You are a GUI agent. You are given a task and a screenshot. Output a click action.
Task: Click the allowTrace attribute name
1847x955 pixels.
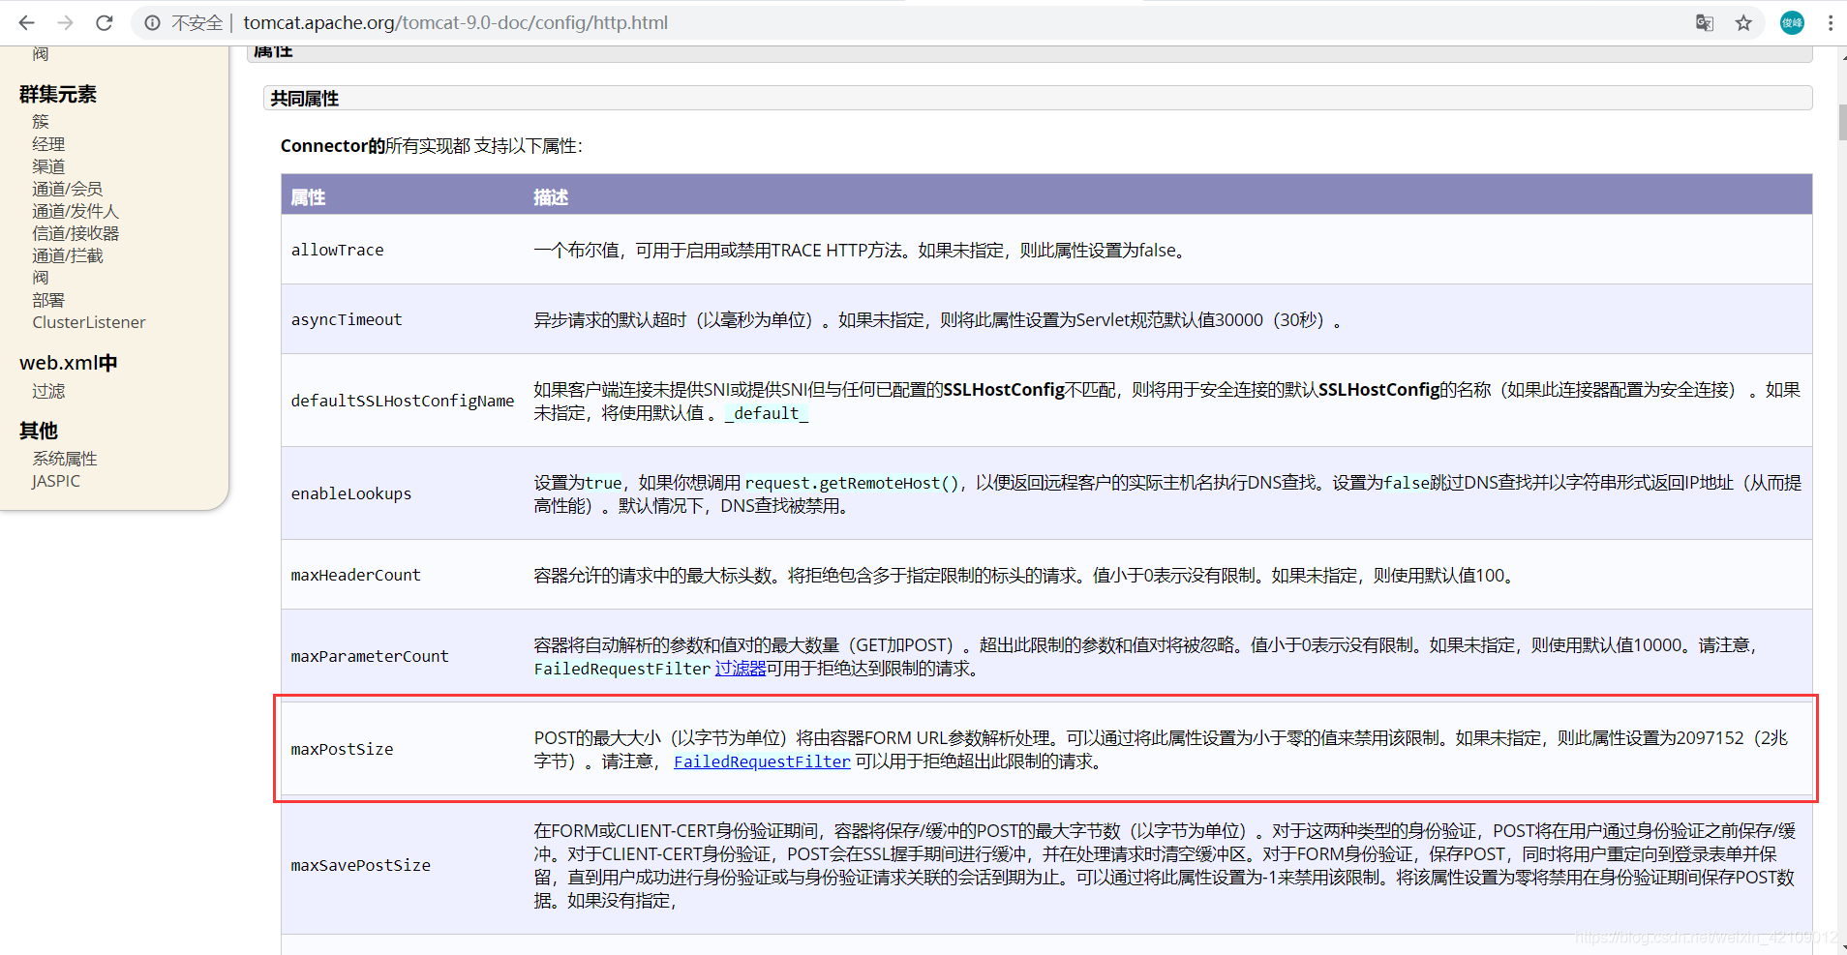pos(338,250)
